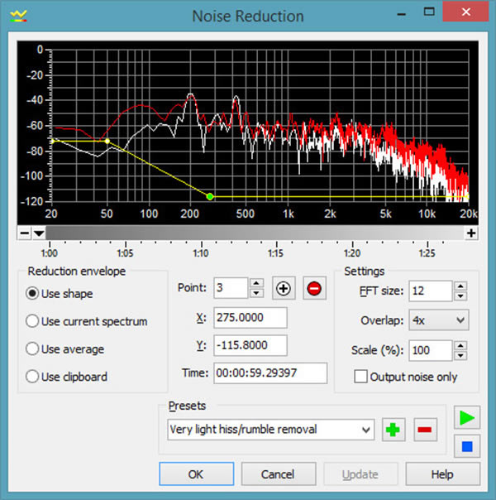Zoom out timeline with minus icon
This screenshot has height=500, width=496.
click(x=25, y=233)
